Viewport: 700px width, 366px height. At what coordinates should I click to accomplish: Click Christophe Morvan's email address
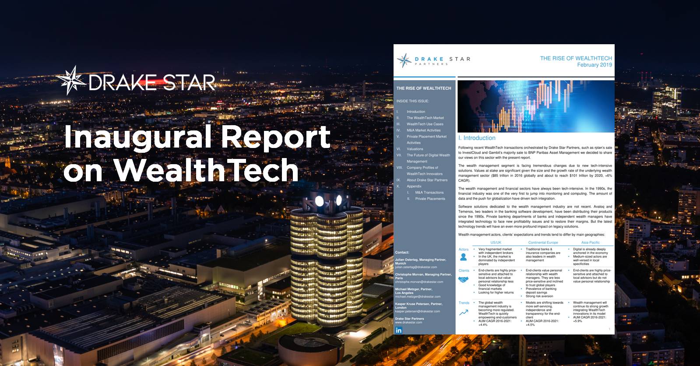coord(419,282)
